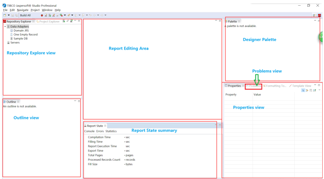Maximize the Repository Explorer panel

[x=79, y=21]
